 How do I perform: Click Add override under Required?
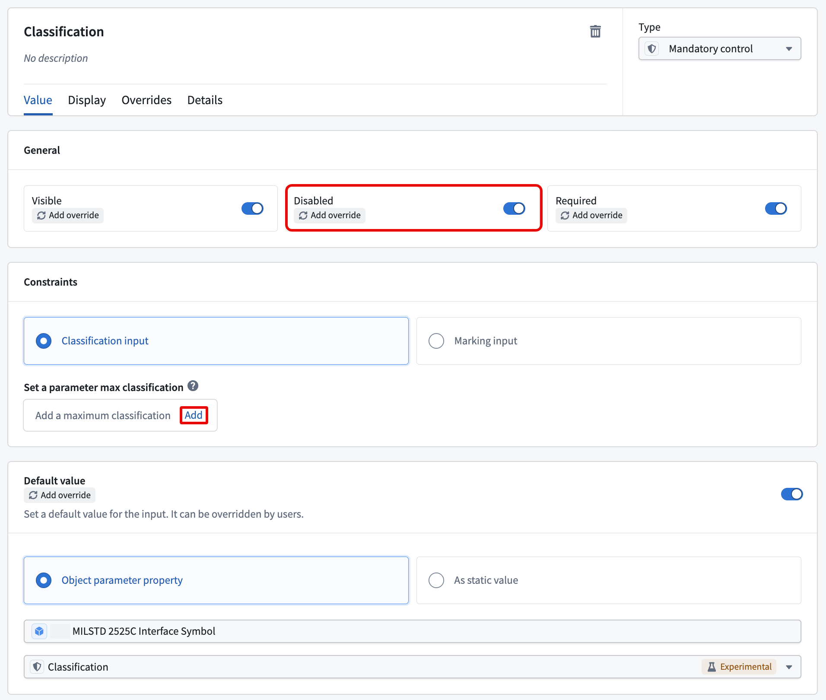point(591,215)
